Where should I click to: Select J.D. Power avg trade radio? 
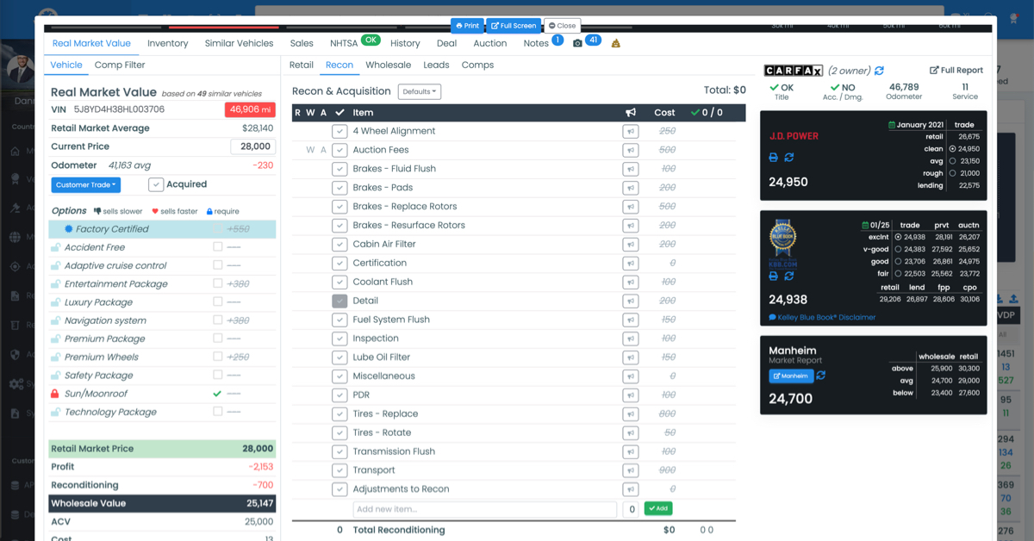(x=952, y=161)
